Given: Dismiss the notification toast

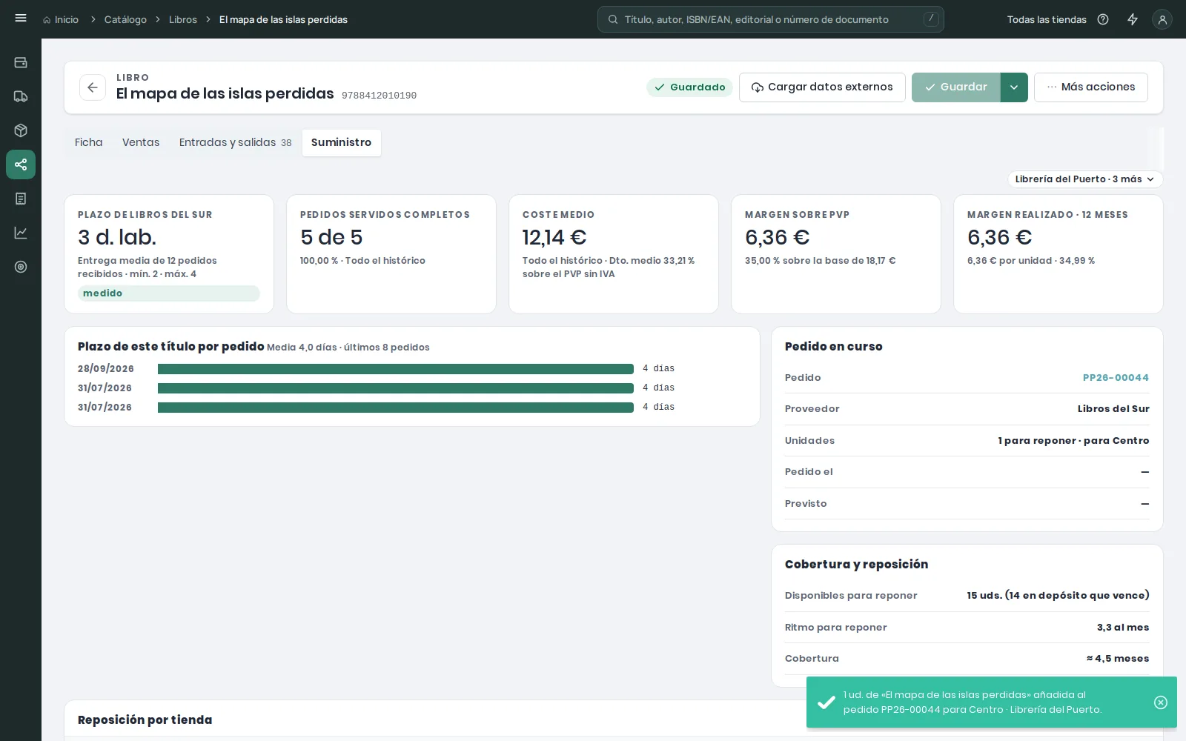Looking at the screenshot, I should [1161, 702].
